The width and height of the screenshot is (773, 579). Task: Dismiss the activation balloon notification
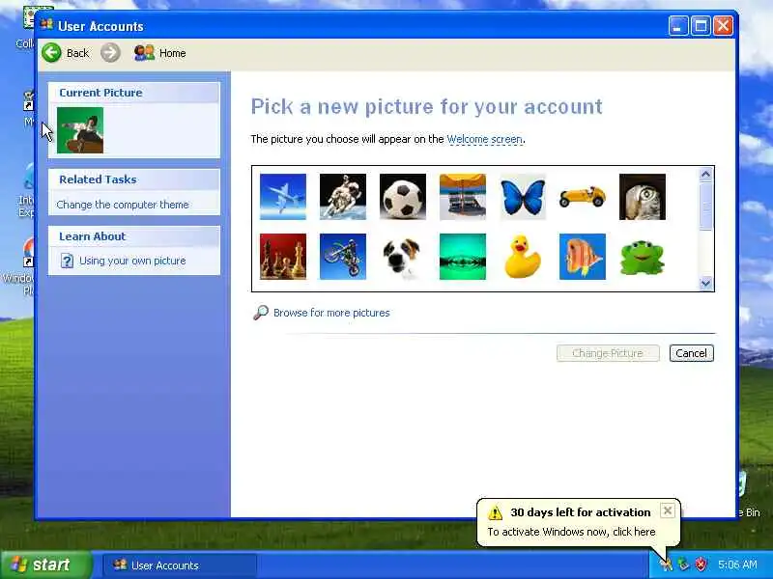pos(668,510)
